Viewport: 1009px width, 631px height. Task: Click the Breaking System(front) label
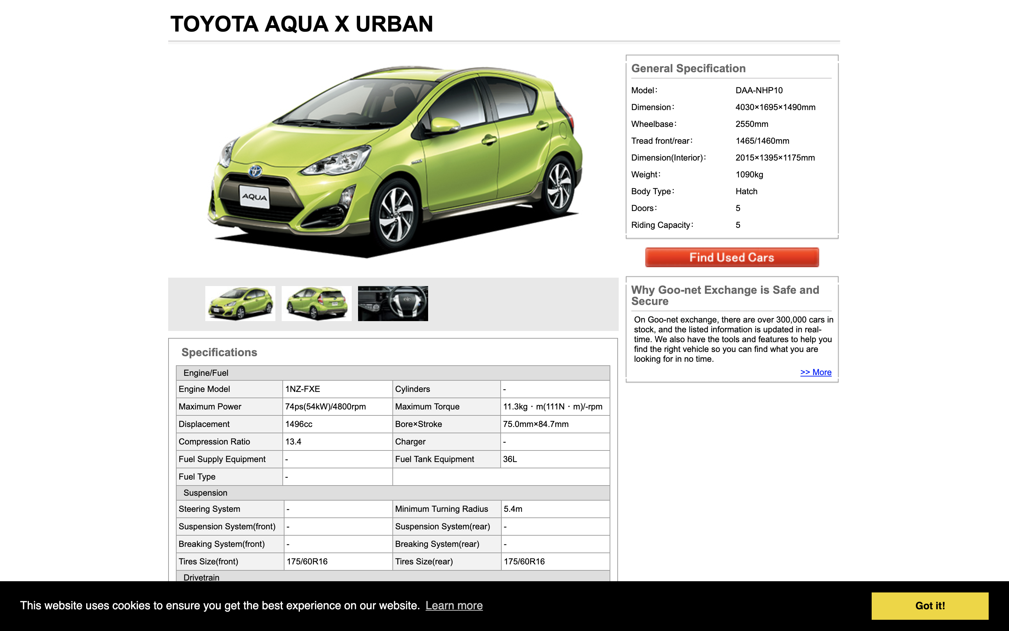(221, 544)
